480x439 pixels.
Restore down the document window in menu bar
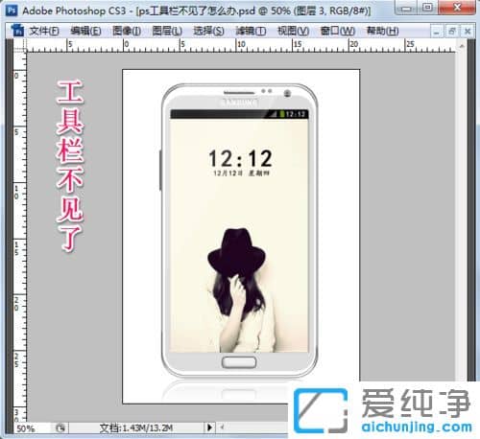[452, 32]
